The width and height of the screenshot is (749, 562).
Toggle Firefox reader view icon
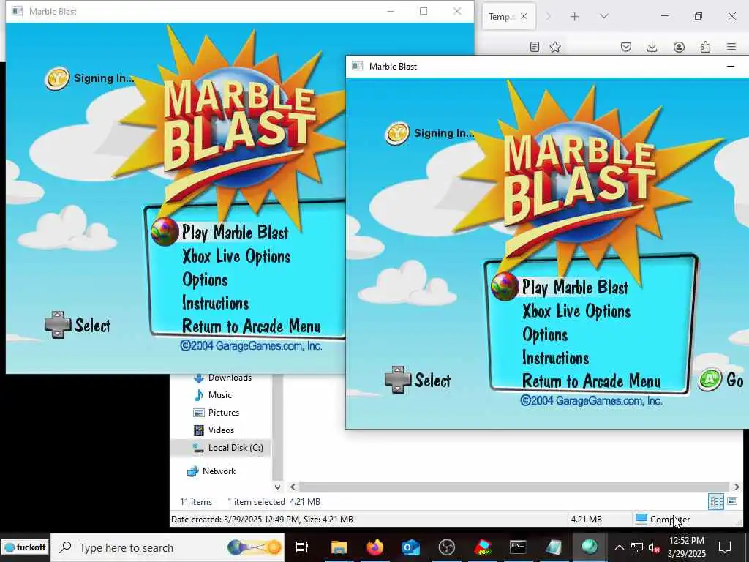click(535, 47)
